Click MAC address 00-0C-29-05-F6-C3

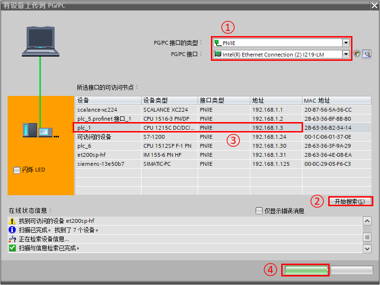coord(337,164)
